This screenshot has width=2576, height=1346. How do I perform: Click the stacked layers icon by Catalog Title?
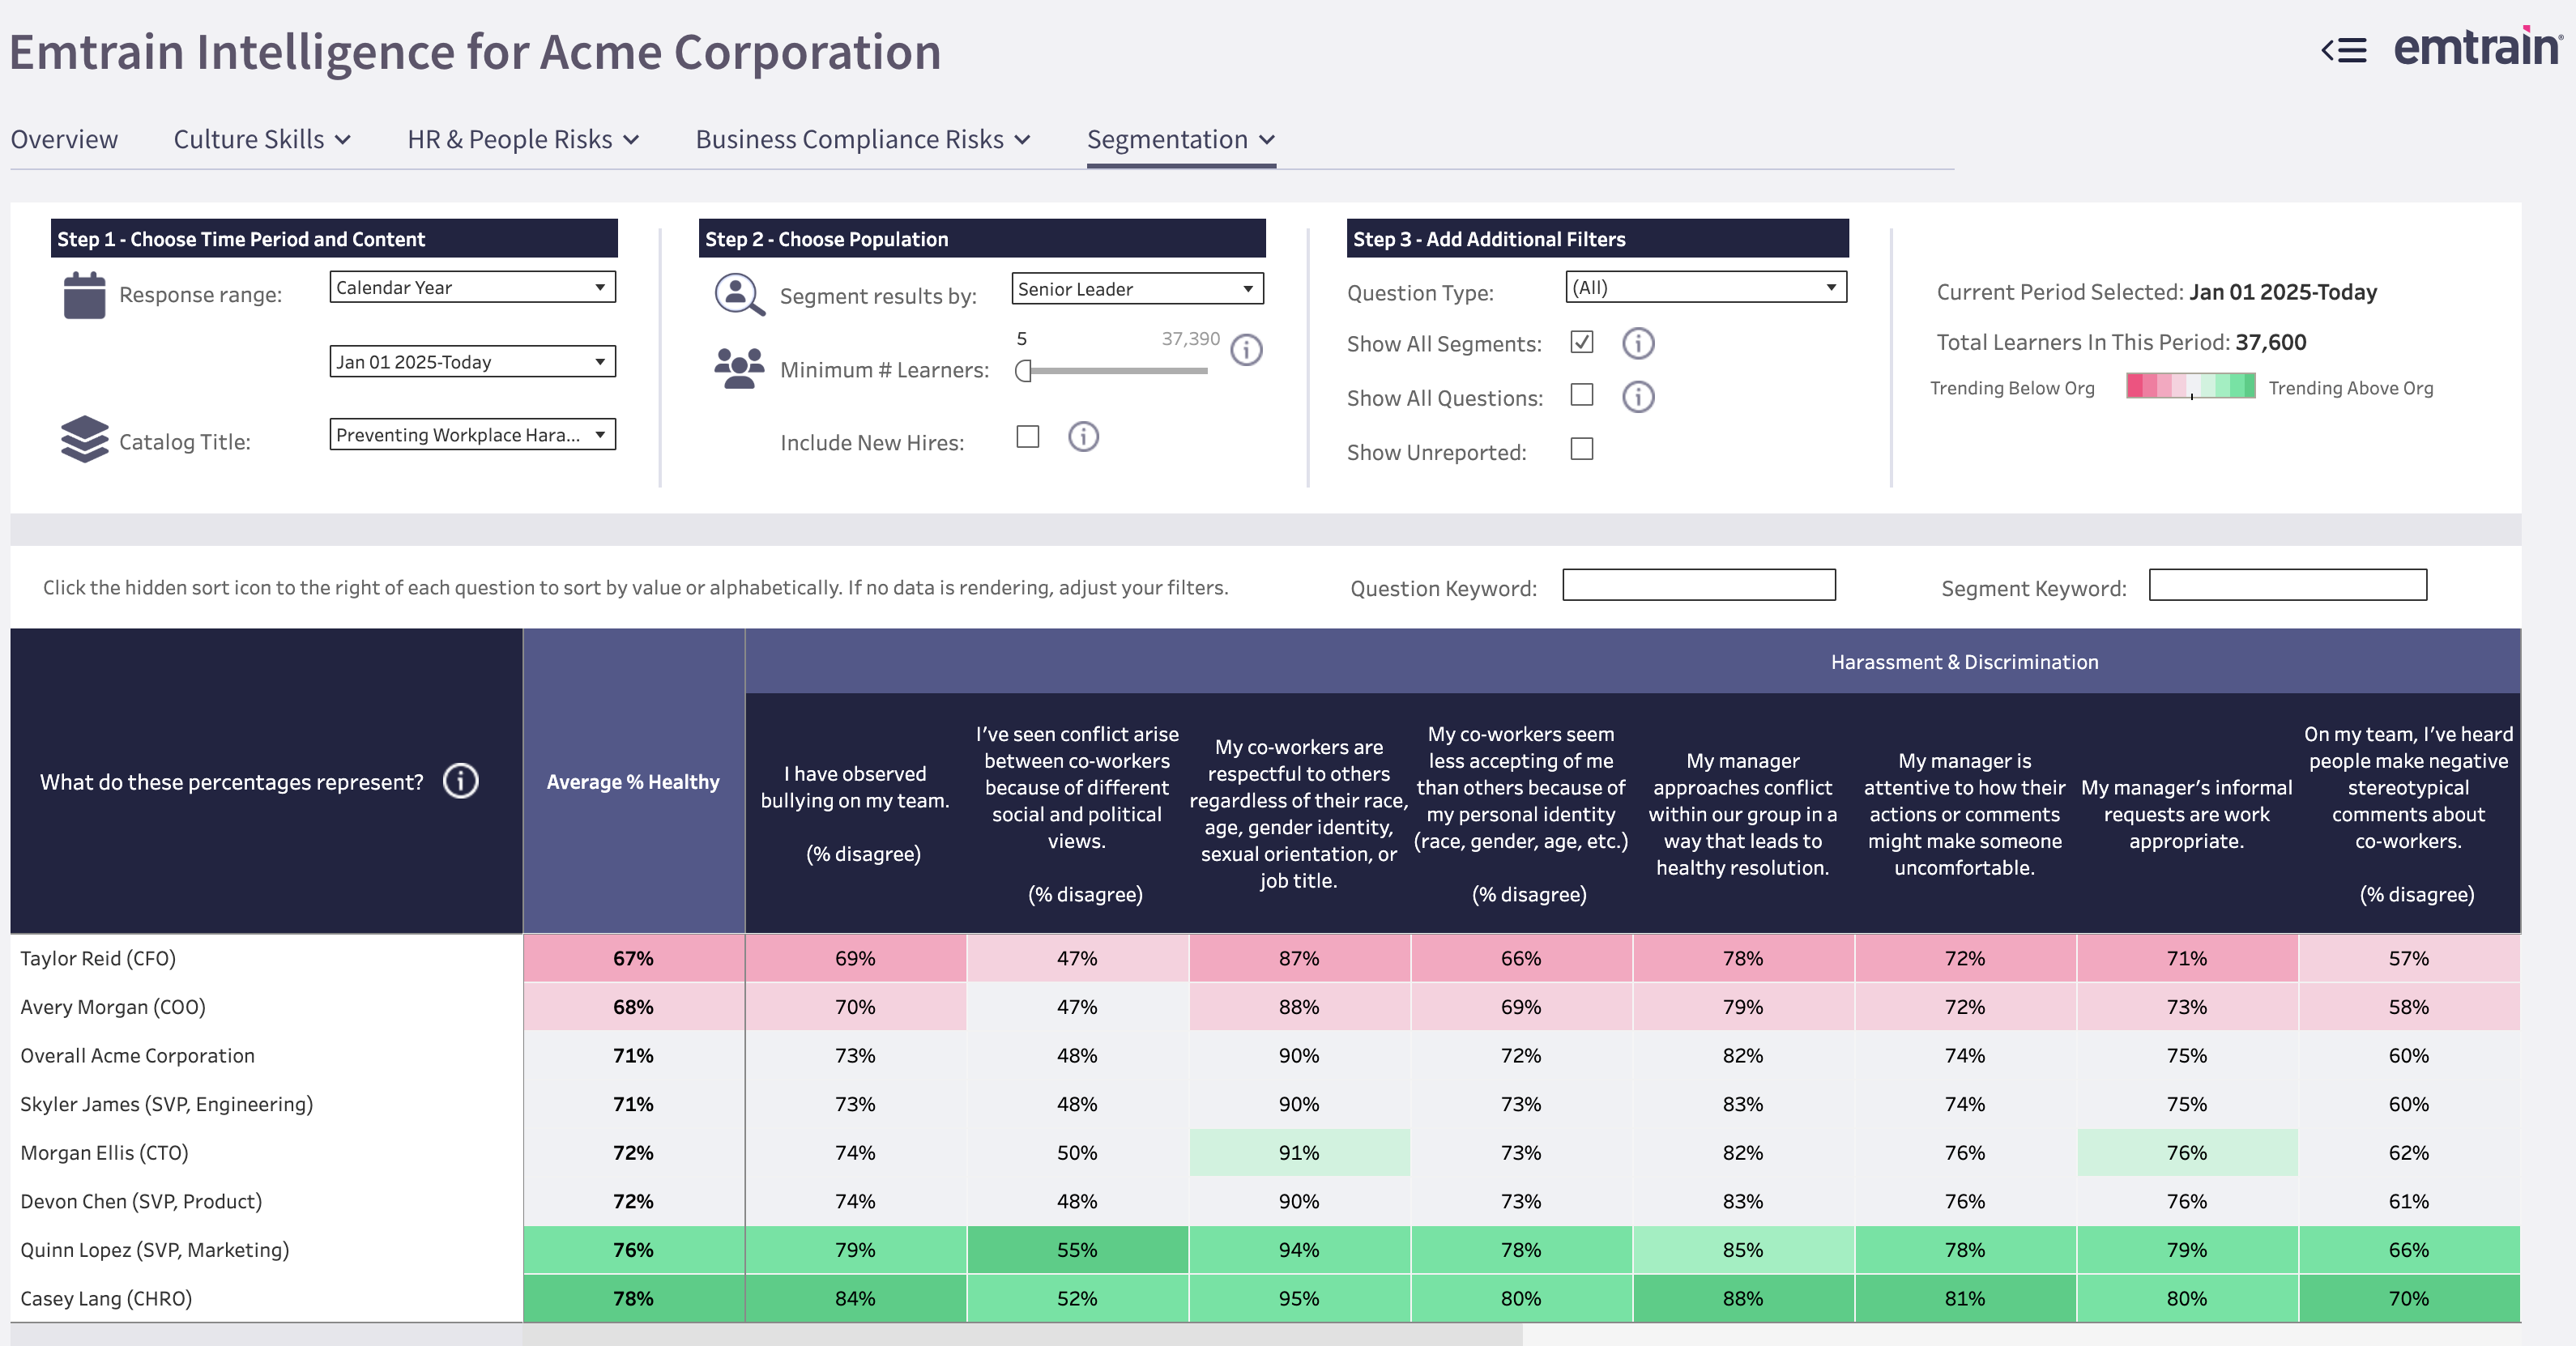84,439
